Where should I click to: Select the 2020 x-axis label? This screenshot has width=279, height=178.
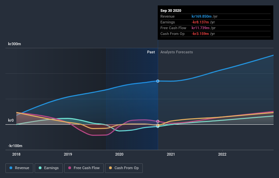point(119,154)
